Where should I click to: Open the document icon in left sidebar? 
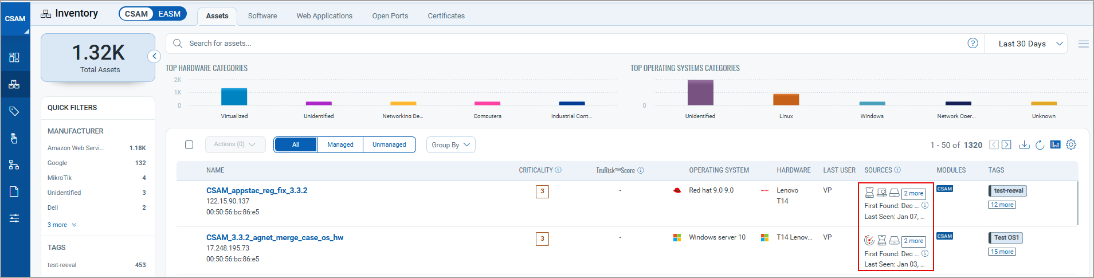coord(14,191)
